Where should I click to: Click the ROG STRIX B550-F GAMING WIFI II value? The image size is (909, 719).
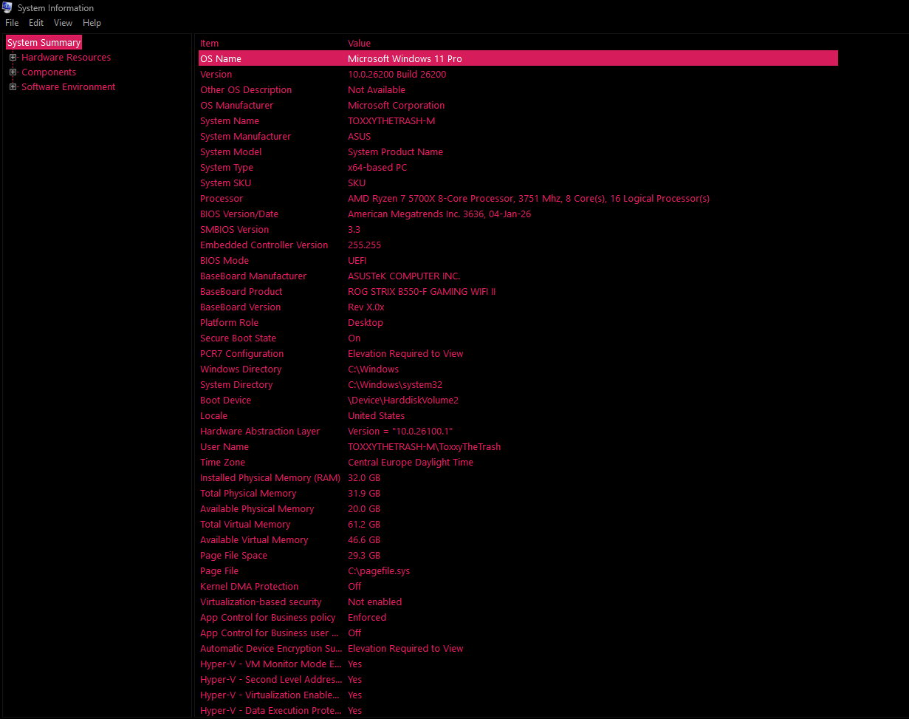pos(422,292)
